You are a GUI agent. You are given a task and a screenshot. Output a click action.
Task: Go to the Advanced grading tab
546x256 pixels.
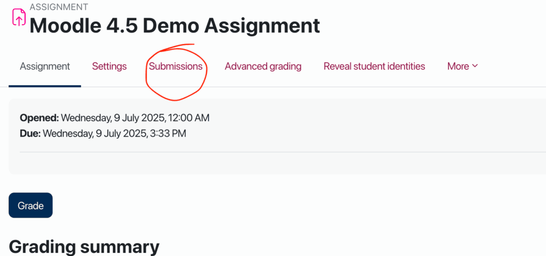click(263, 67)
